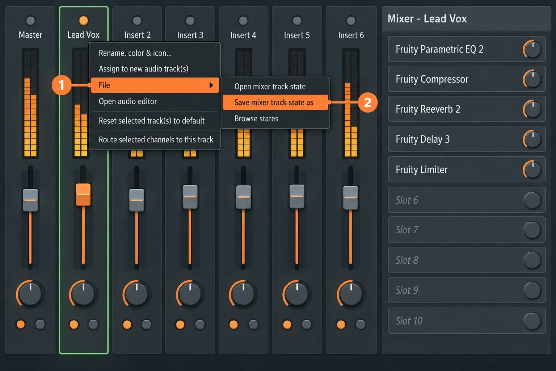
Task: Click Slot 10 mix knob
Action: coord(532,321)
